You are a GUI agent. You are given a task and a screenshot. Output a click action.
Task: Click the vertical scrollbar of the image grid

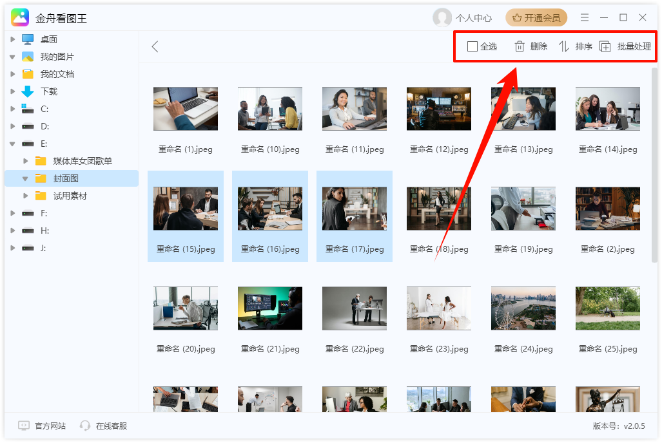654,165
